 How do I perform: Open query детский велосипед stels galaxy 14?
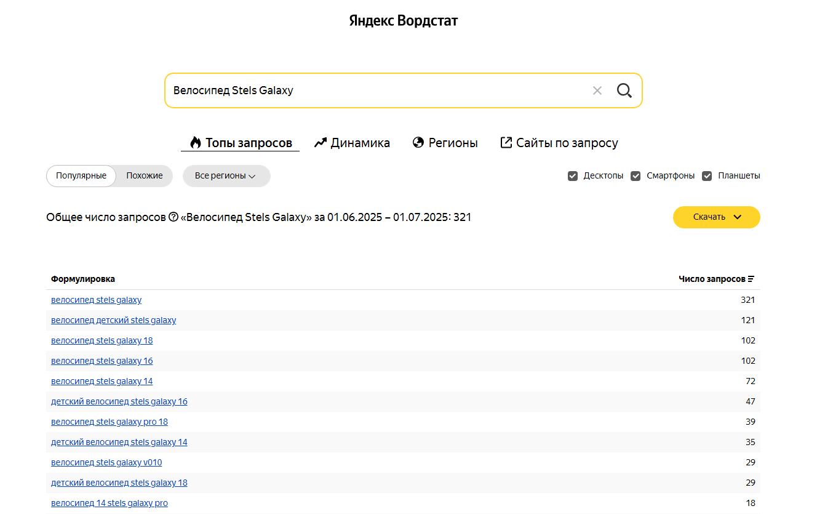coord(119,443)
